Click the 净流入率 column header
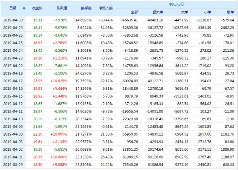 click(106, 8)
